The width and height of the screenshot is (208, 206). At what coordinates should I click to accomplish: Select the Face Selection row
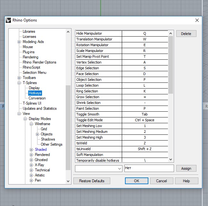122,74
